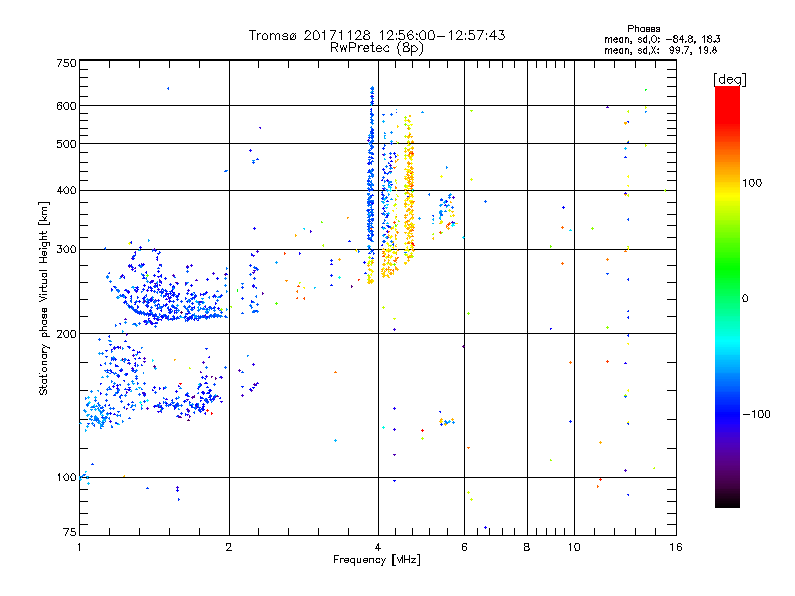Click the colorbar tick label '100'

[752, 183]
